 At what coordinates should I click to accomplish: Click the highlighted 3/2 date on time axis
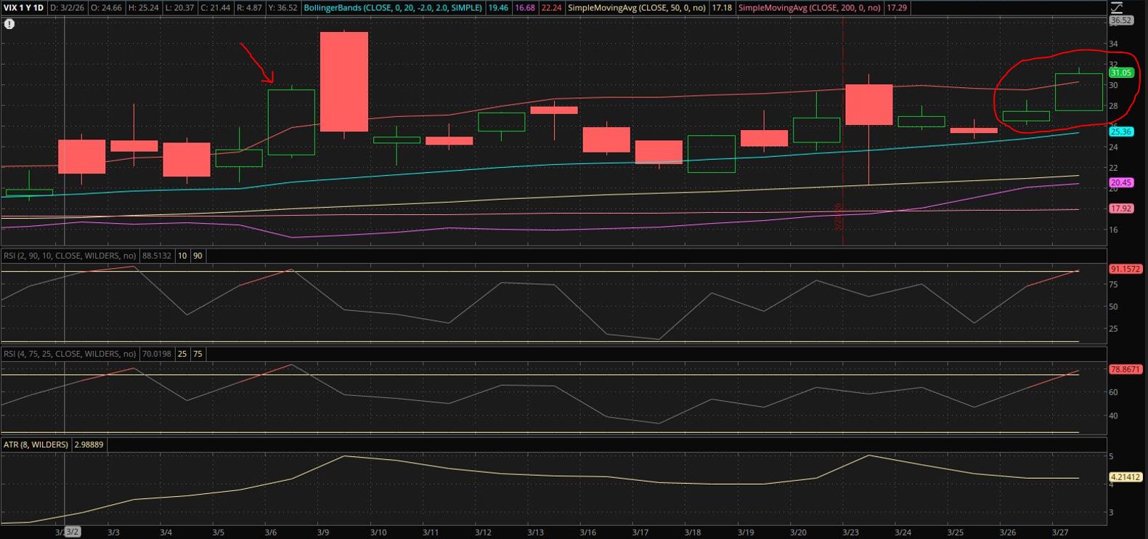[x=73, y=532]
